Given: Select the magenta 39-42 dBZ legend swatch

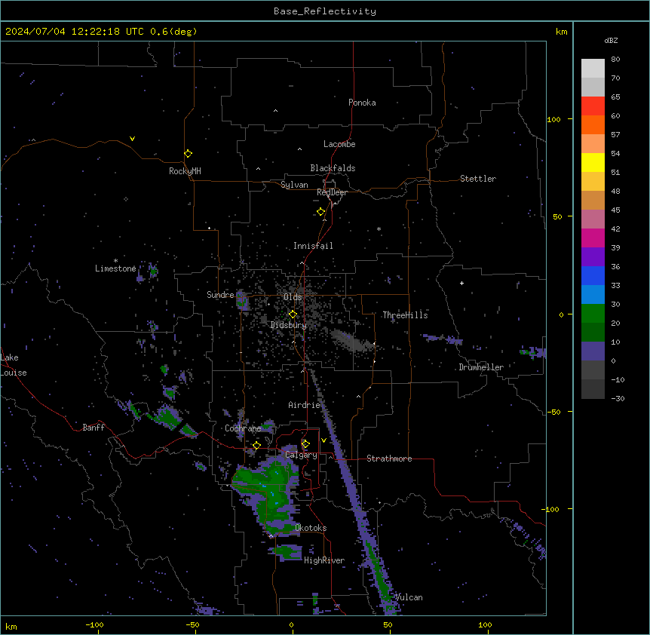Looking at the screenshot, I should (x=593, y=238).
